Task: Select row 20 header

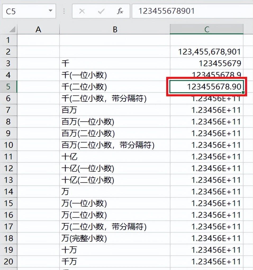Action: (x=8, y=262)
